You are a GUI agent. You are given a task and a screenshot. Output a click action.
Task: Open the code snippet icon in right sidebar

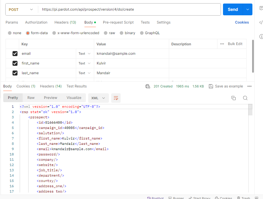(261, 22)
